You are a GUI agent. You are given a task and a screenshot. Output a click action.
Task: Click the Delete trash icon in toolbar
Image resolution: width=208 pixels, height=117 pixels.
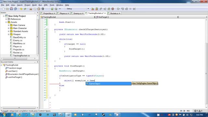pos(43,9)
